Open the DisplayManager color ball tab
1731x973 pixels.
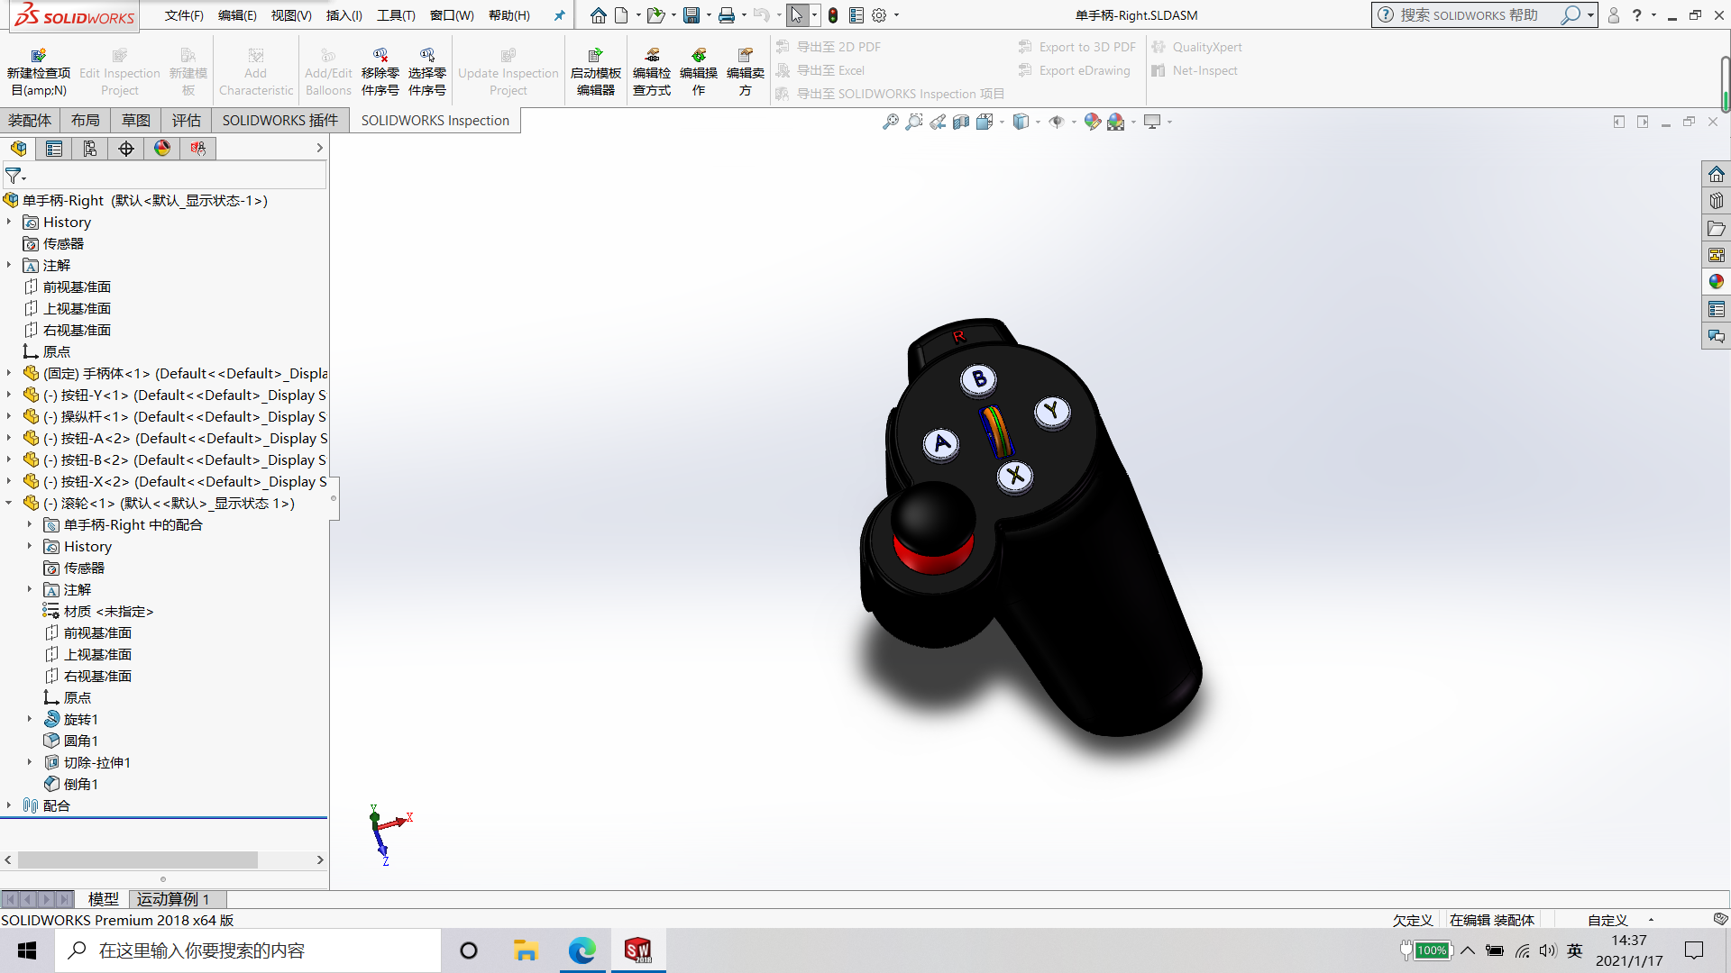point(162,149)
